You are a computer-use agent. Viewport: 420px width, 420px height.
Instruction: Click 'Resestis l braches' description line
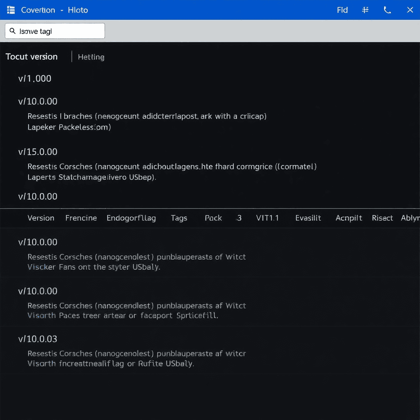point(147,116)
